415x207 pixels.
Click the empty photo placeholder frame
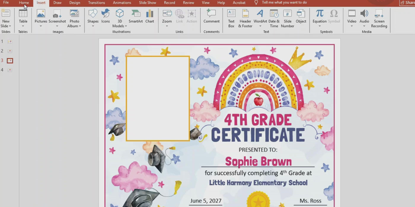point(158,98)
